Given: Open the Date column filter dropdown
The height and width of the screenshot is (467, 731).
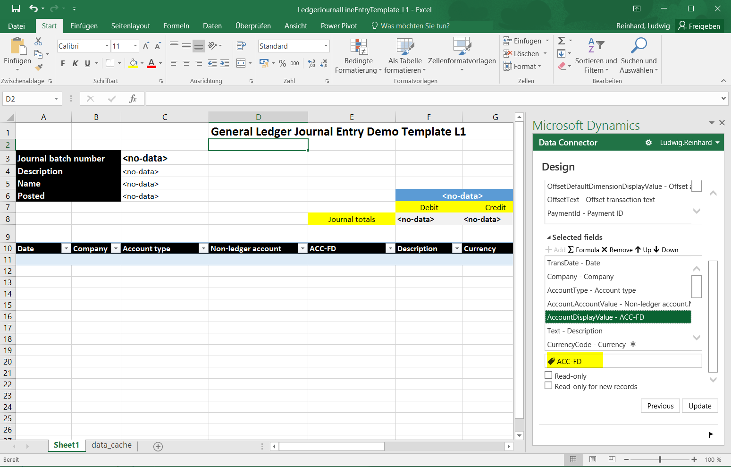Looking at the screenshot, I should pyautogui.click(x=66, y=248).
